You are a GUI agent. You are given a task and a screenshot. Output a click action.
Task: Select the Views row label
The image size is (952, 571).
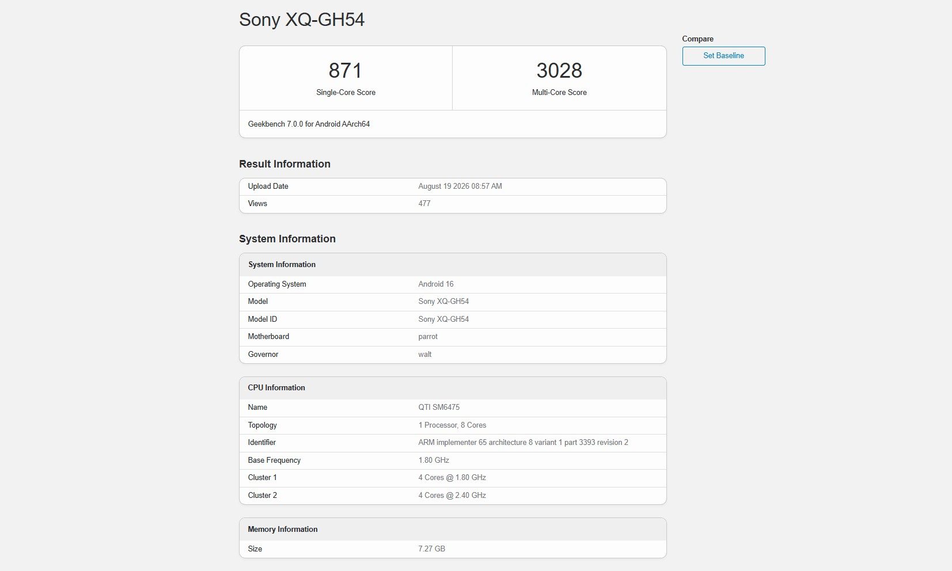click(257, 204)
